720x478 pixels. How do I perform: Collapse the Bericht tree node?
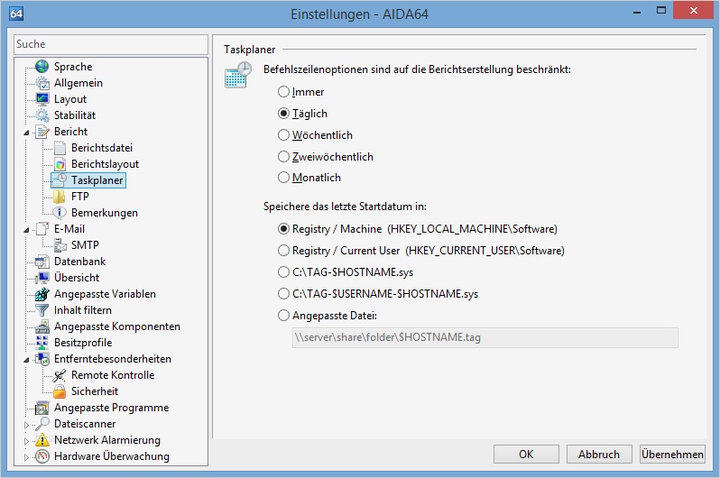[x=27, y=133]
